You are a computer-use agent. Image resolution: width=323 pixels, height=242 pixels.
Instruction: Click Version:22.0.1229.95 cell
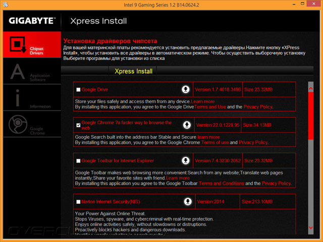pos(218,125)
